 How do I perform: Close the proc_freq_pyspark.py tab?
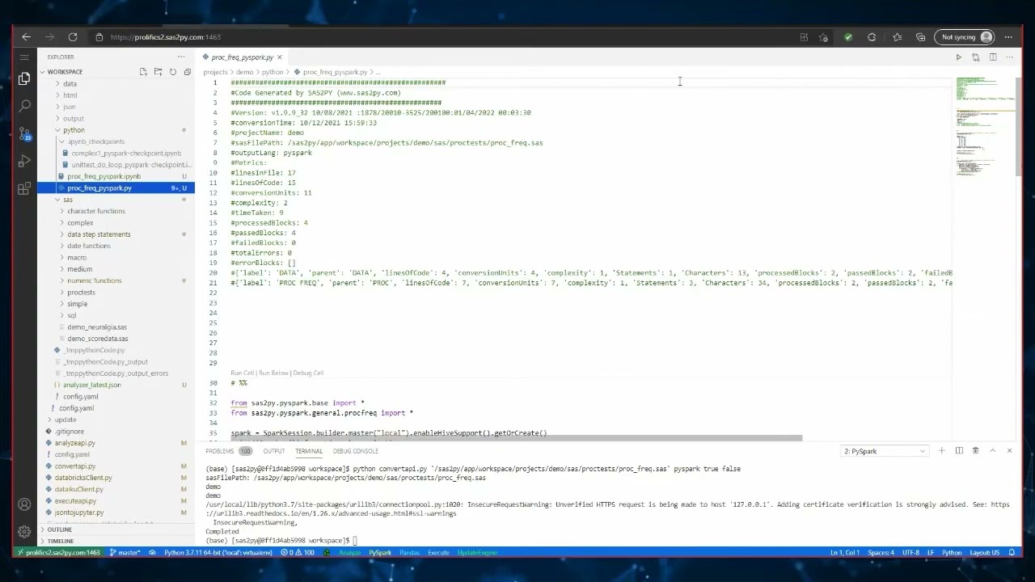pyautogui.click(x=280, y=57)
